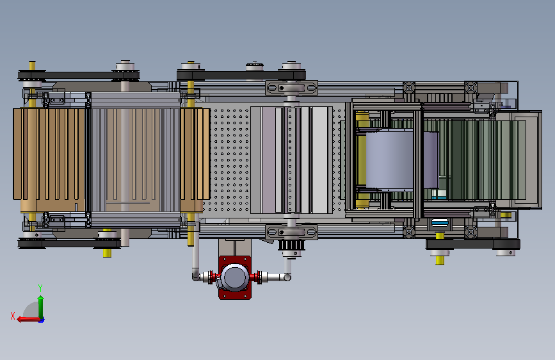Screen dimensions: 555x360
Task: Select the "Y" axis label
Action: click(40, 288)
